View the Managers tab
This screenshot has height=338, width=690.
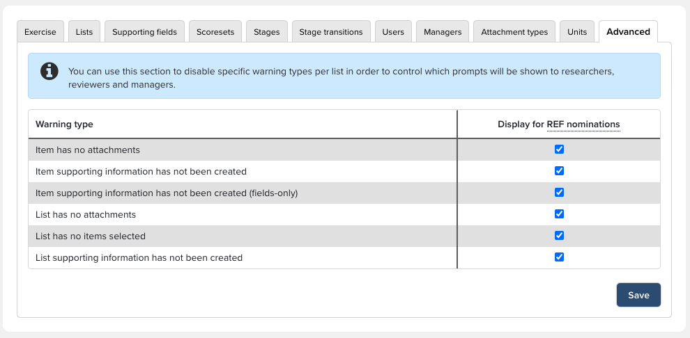443,32
